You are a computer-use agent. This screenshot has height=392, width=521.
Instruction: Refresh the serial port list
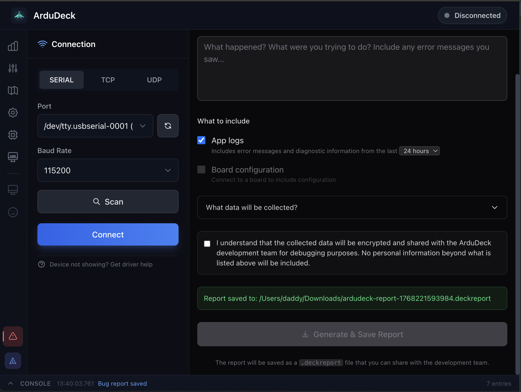coord(168,126)
